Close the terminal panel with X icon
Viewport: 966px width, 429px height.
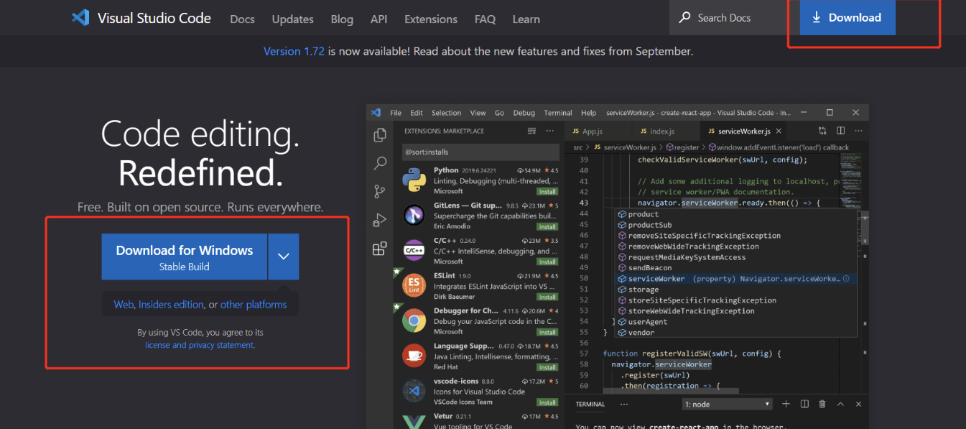(x=858, y=404)
